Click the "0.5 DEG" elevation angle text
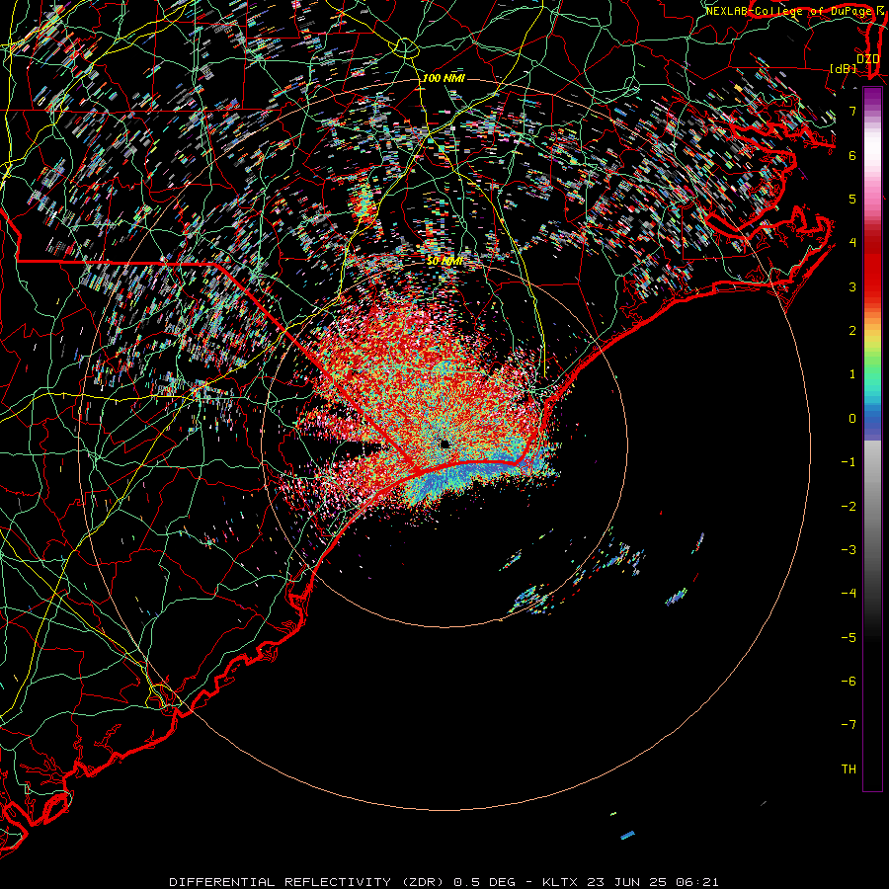The width and height of the screenshot is (889, 889). tap(485, 882)
